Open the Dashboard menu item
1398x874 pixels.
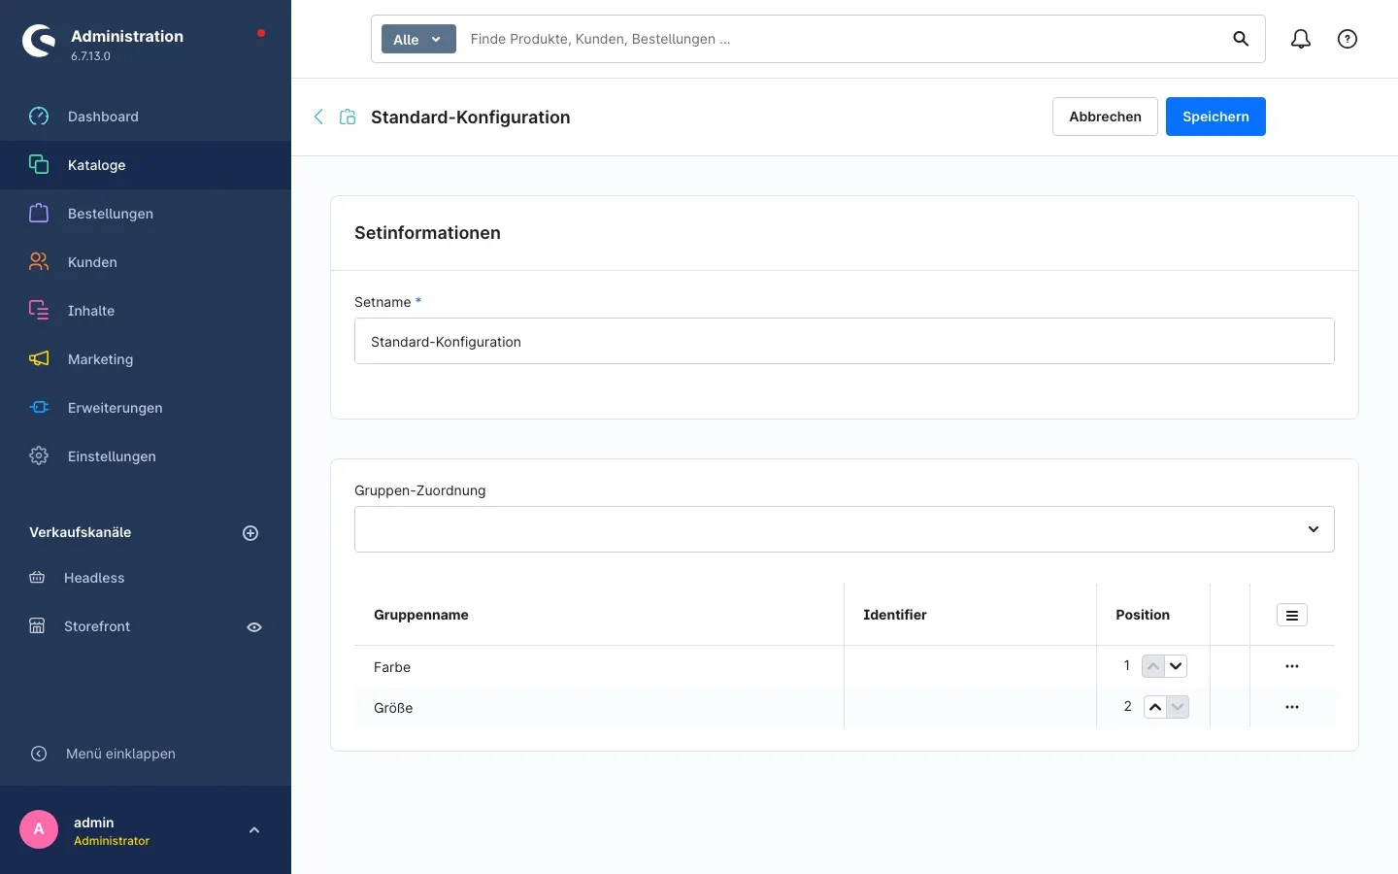tap(146, 117)
